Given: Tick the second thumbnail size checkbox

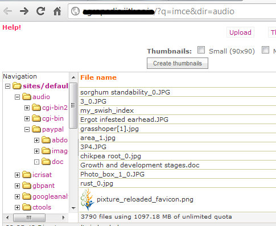Looking at the screenshot, I should click(265, 50).
